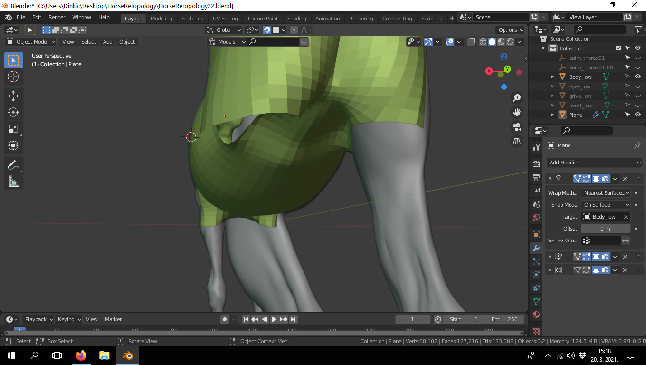Open the Tool properties tab icon
This screenshot has width=646, height=365.
click(x=536, y=147)
